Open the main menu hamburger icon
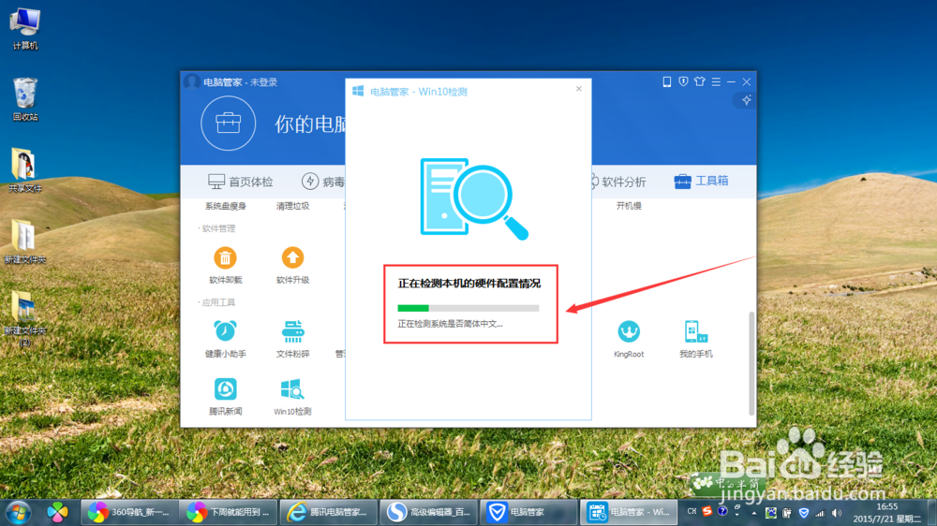Viewport: 937px width, 526px height. point(716,81)
